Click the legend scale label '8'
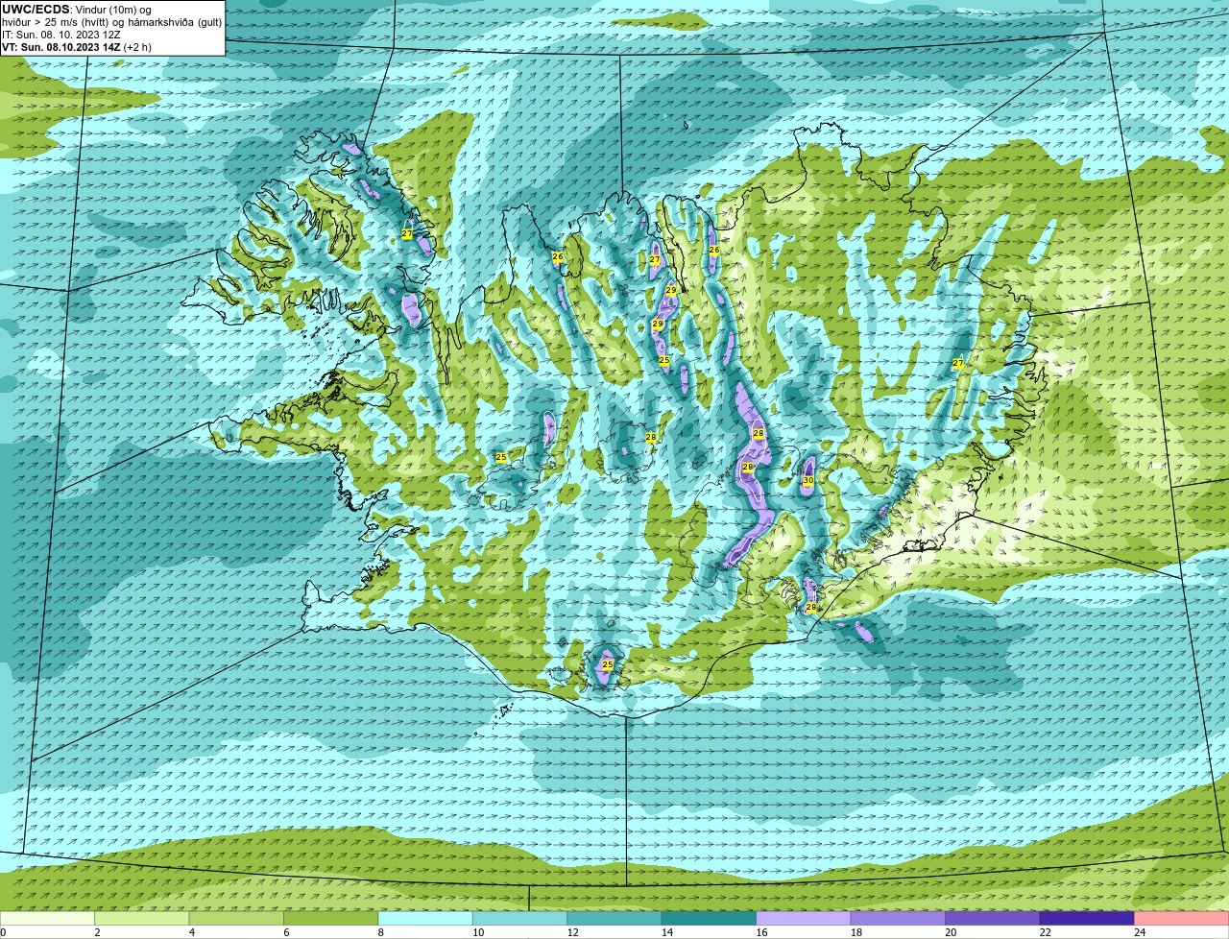Viewport: 1229px width, 939px height. 381,931
